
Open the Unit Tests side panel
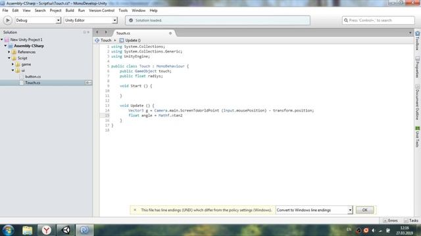417,137
